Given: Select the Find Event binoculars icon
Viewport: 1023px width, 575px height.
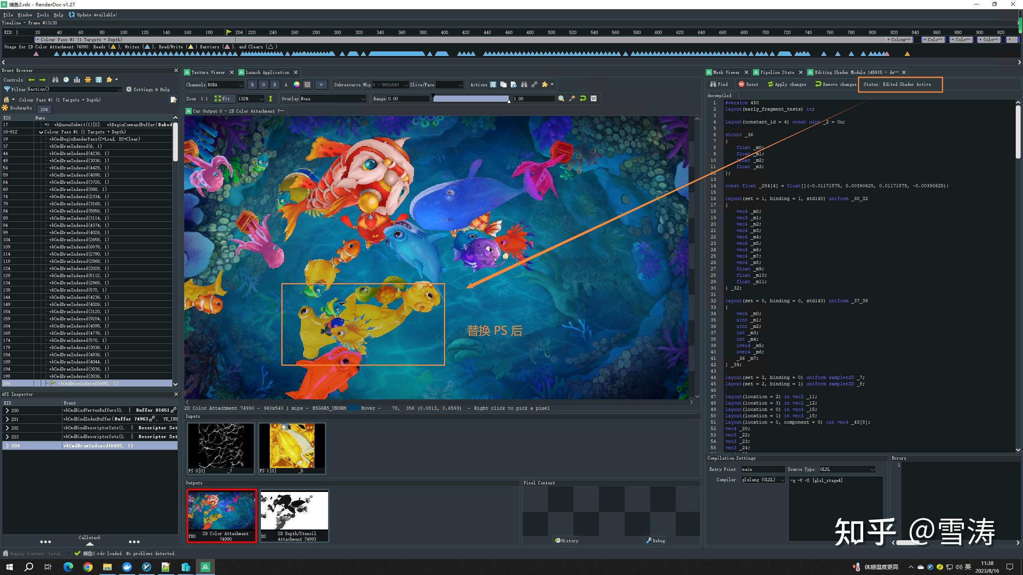Looking at the screenshot, I should [x=55, y=80].
